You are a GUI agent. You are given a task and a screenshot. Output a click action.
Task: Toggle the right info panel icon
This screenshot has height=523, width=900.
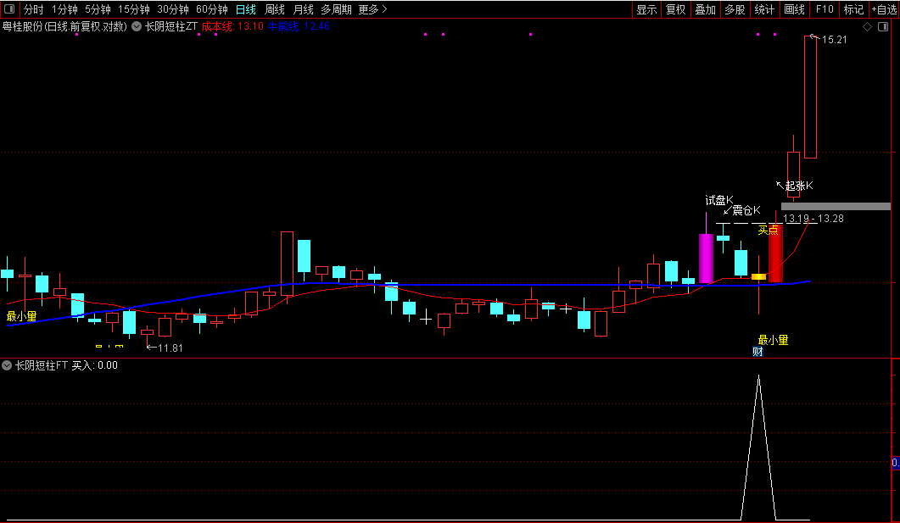point(883,27)
